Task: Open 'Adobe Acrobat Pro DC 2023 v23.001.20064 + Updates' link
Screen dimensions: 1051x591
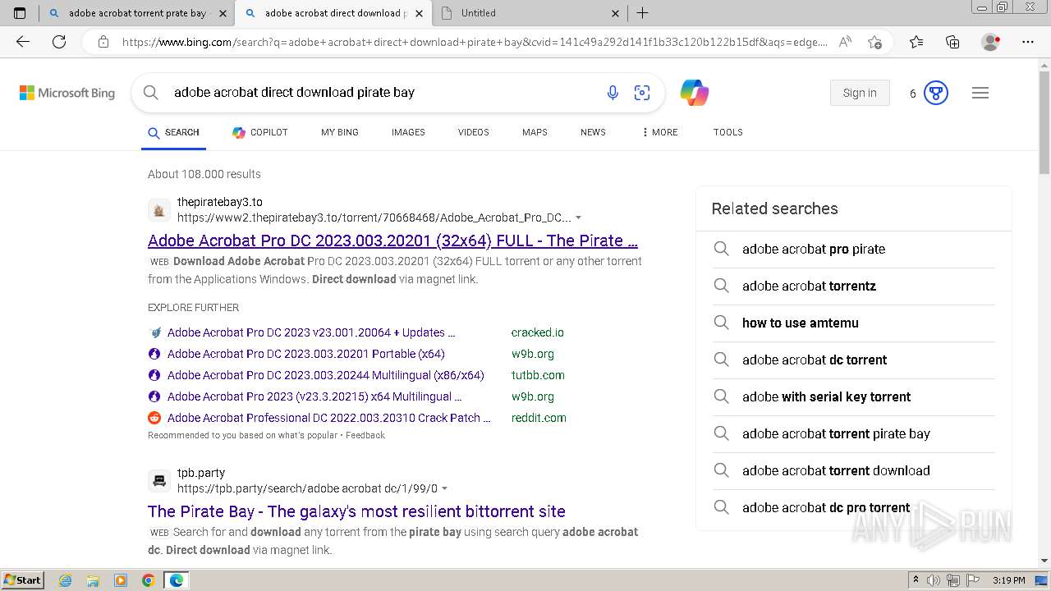Action: pyautogui.click(x=311, y=332)
